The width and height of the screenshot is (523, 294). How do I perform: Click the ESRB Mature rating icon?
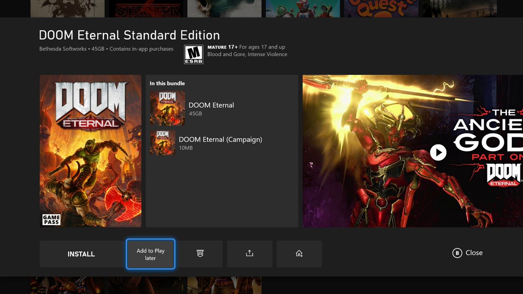tap(194, 54)
